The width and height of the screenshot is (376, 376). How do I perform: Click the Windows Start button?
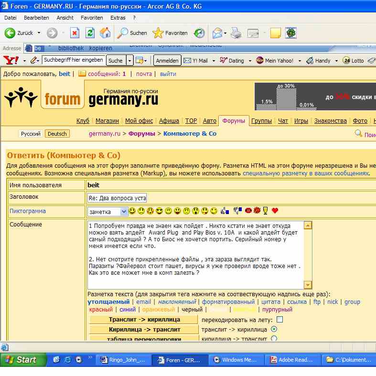pos(23,359)
